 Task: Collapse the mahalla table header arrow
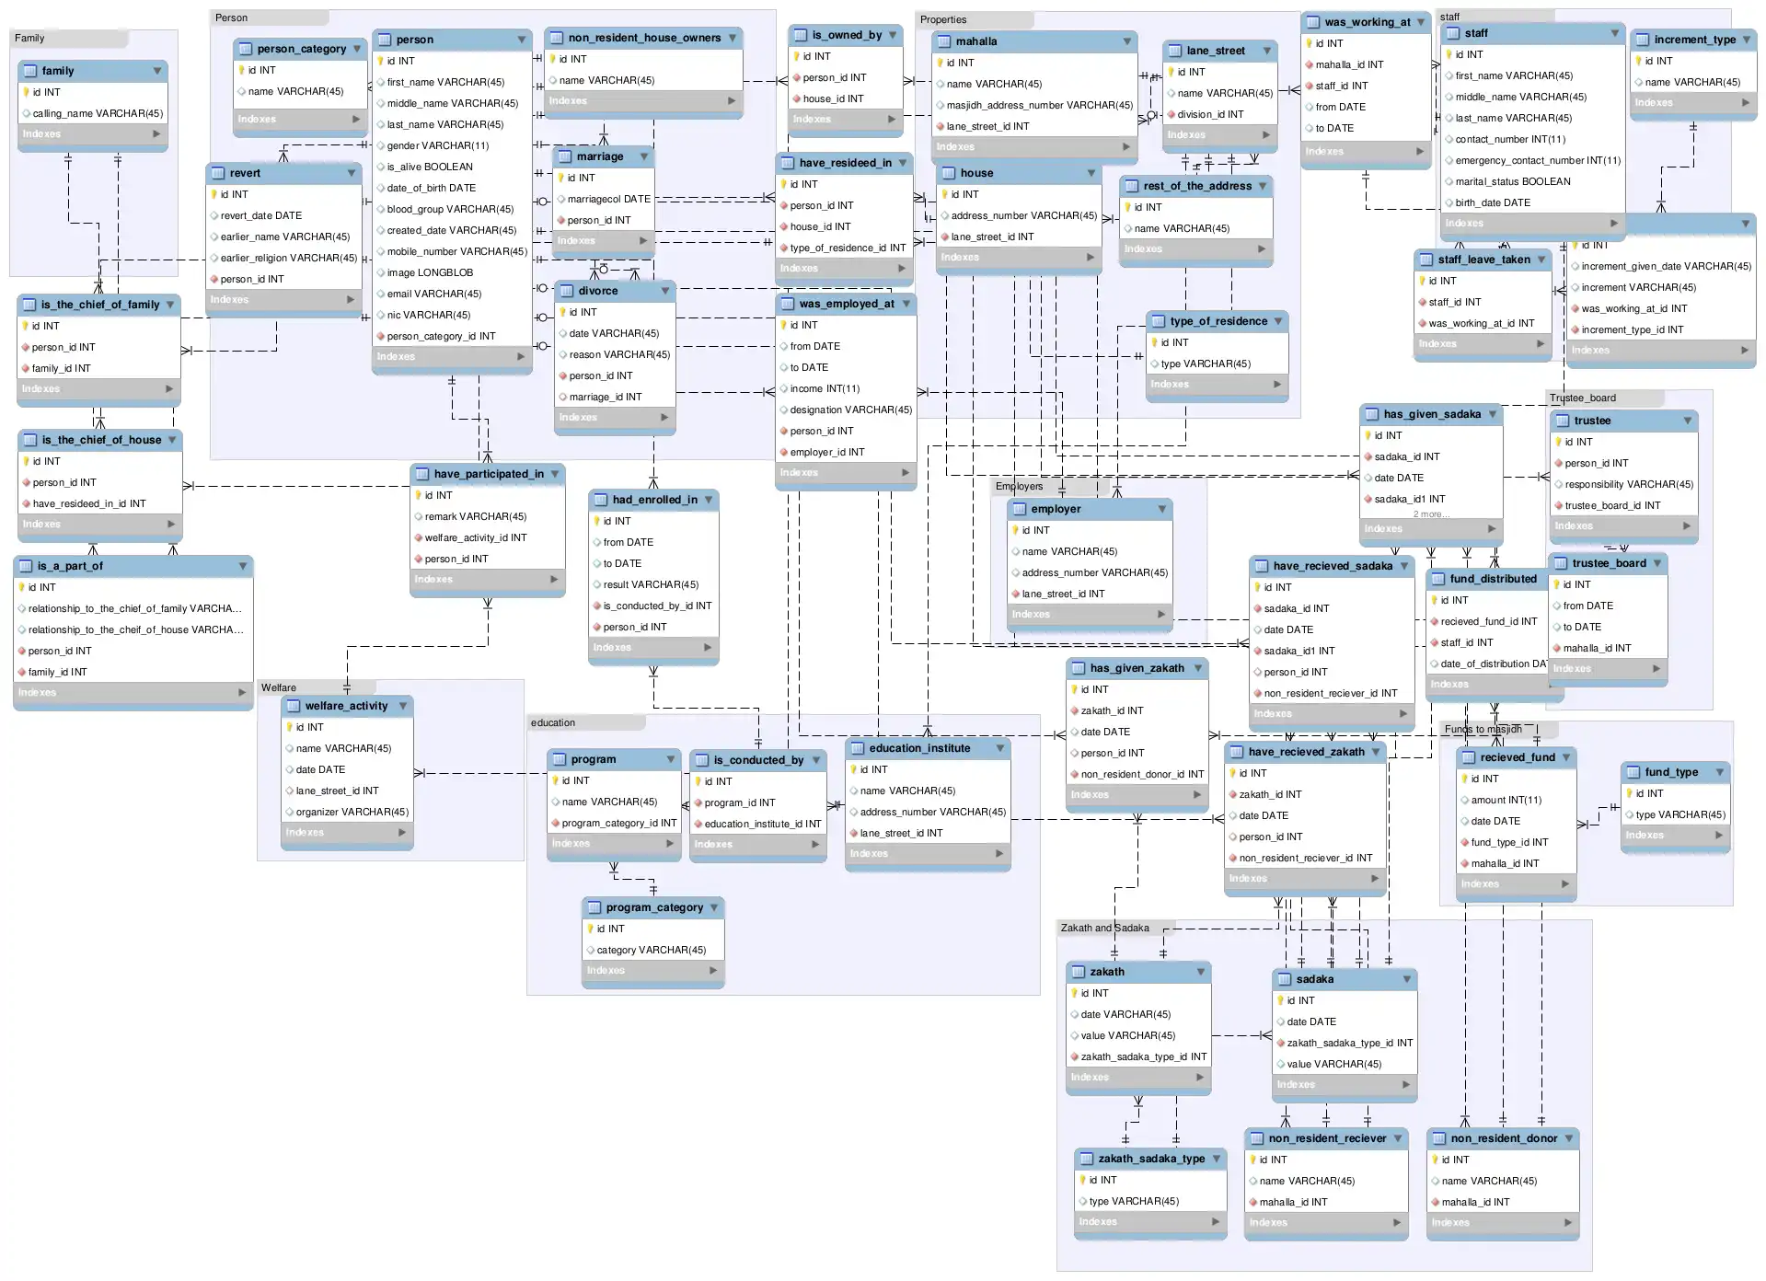[x=1127, y=41]
